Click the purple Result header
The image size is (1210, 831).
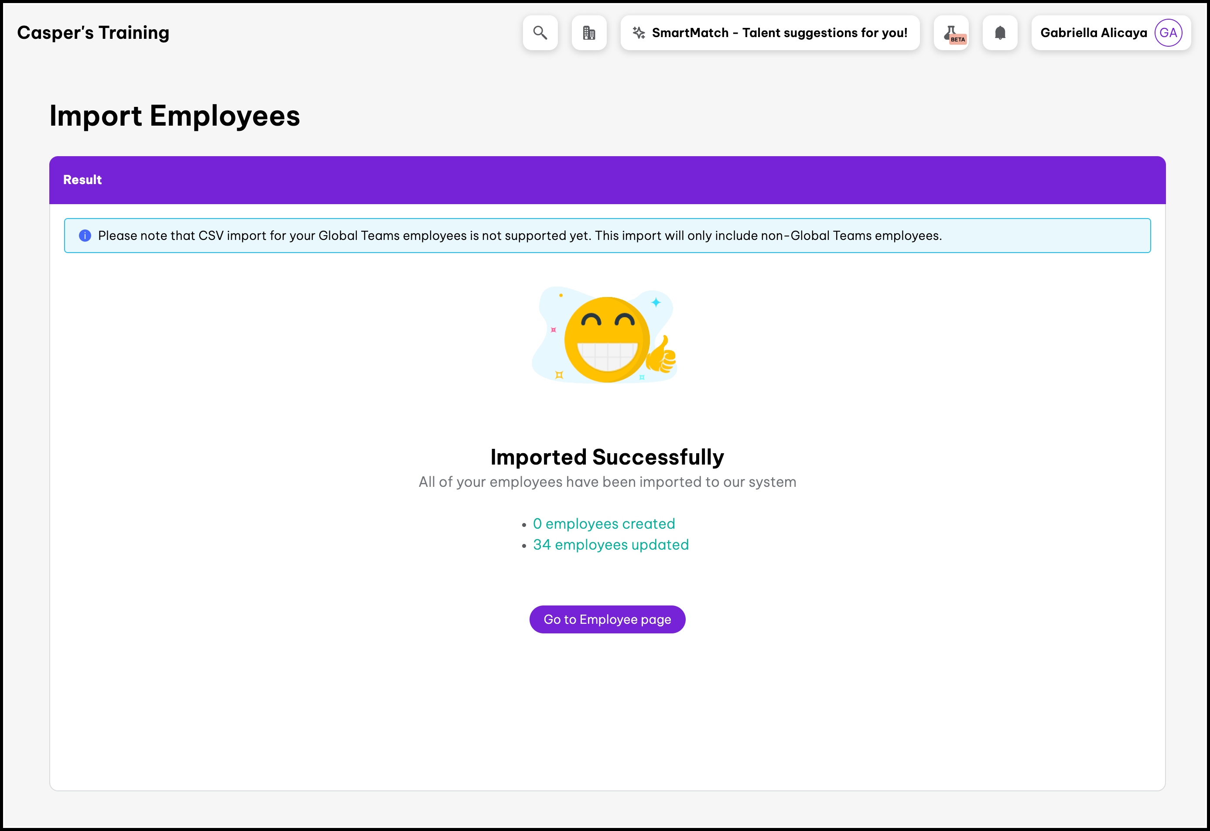point(607,180)
